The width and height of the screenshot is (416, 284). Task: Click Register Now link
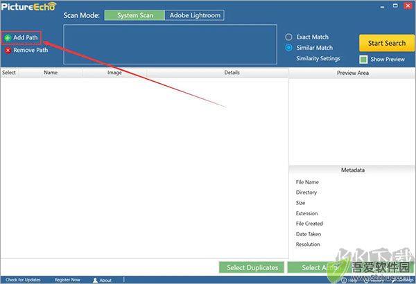67,280
